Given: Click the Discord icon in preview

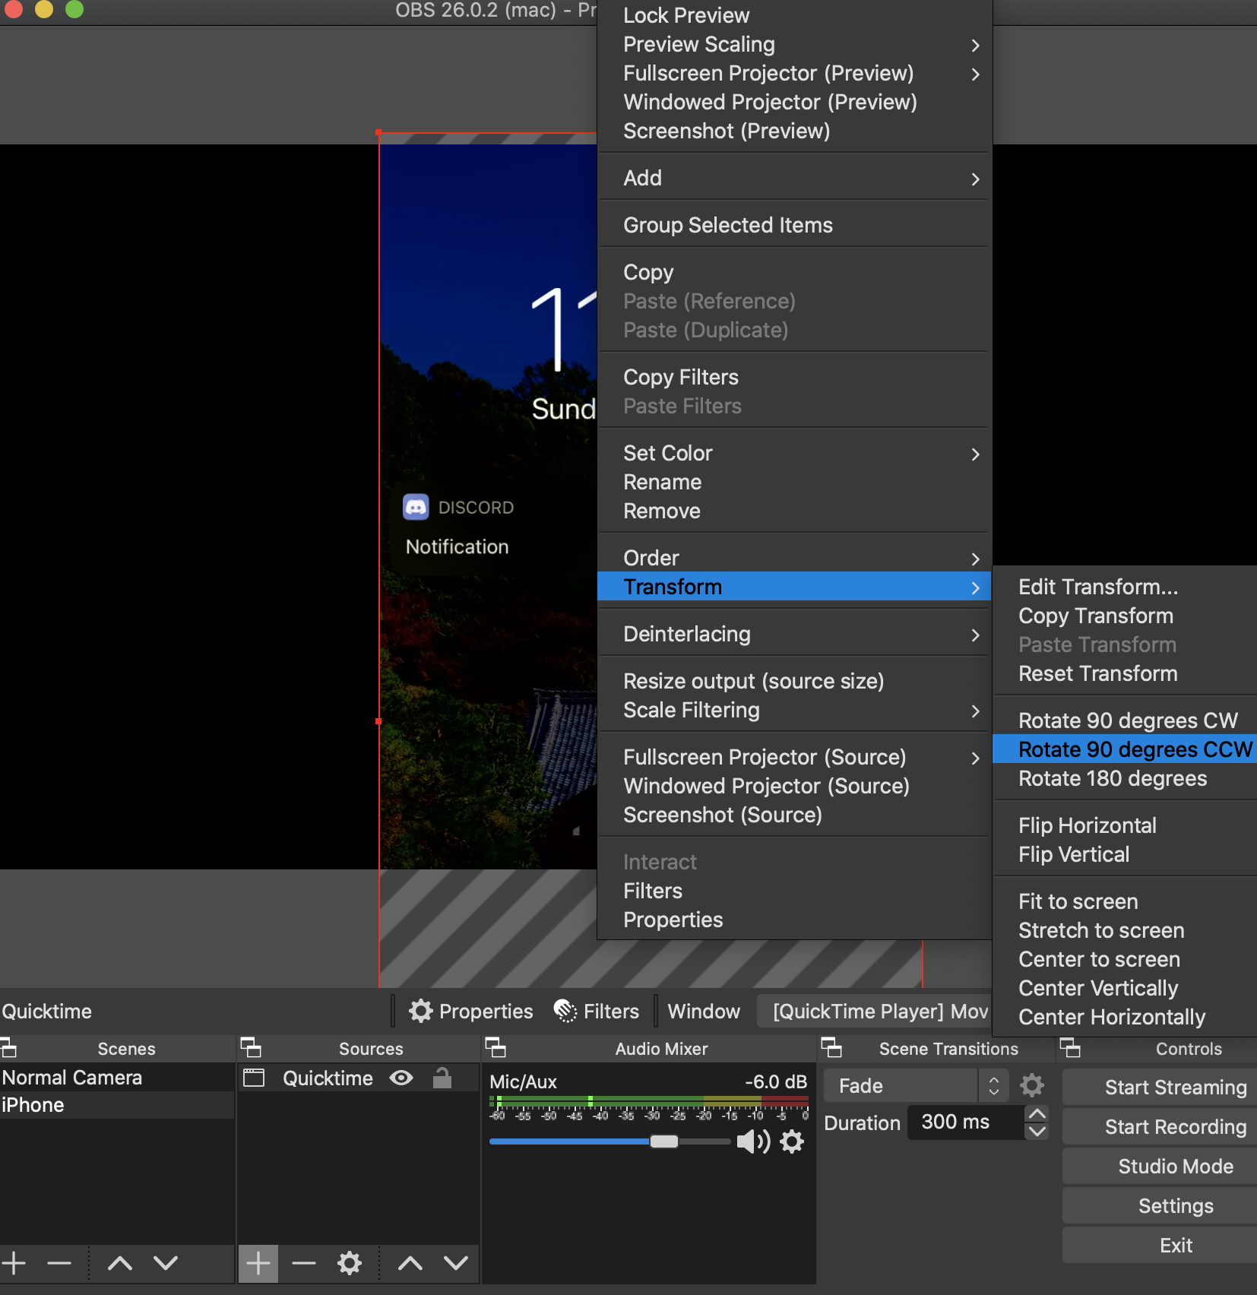Looking at the screenshot, I should coord(416,507).
